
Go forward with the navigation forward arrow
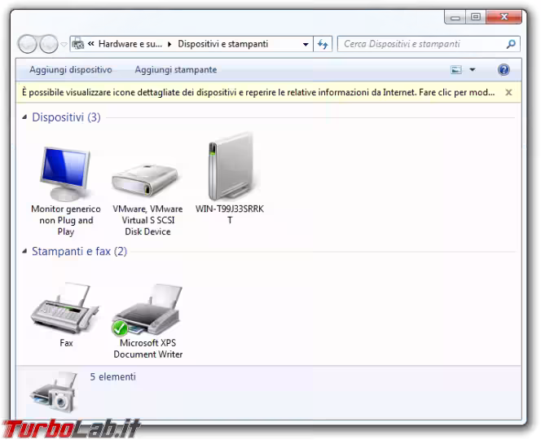(x=48, y=44)
